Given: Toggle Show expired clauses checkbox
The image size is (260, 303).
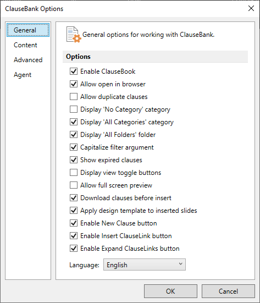Looking at the screenshot, I should (74, 160).
